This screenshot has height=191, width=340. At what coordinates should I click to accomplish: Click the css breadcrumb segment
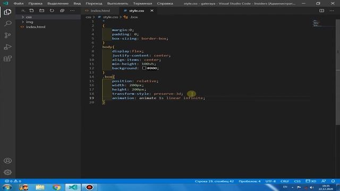pos(88,17)
